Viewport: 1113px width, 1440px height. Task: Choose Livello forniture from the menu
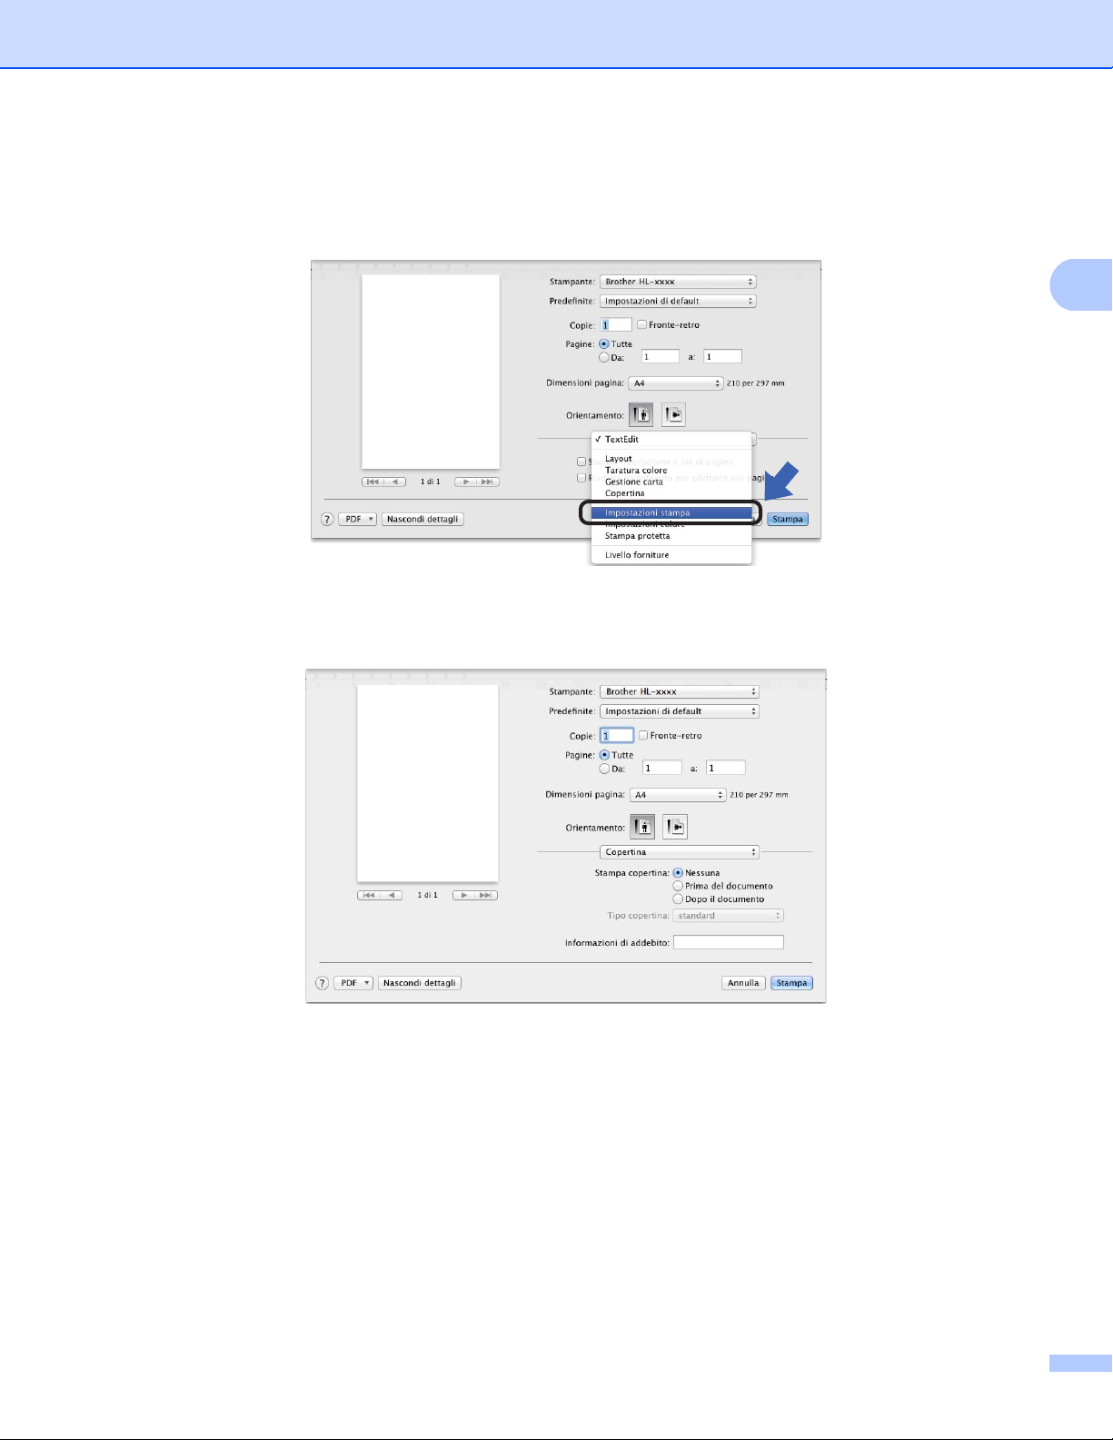pyautogui.click(x=637, y=554)
